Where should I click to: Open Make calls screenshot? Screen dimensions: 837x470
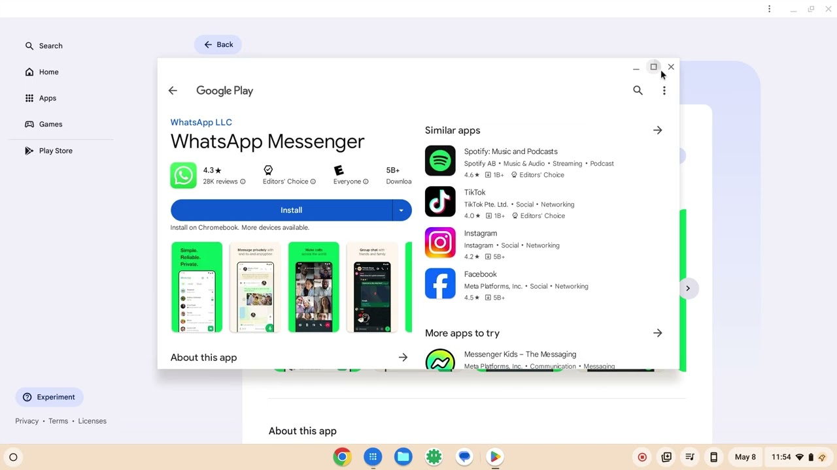[314, 287]
